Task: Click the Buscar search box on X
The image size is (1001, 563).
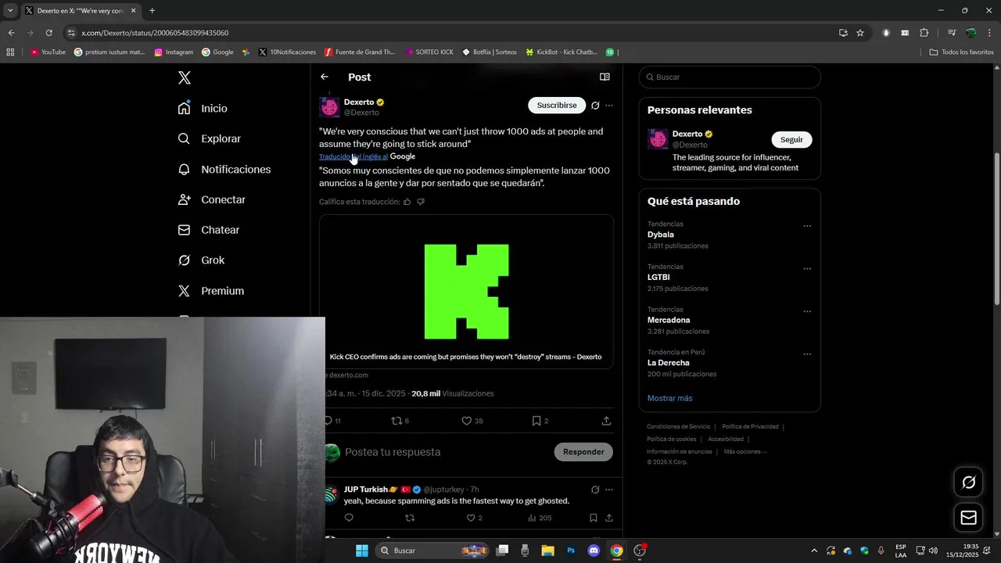Action: 730,77
